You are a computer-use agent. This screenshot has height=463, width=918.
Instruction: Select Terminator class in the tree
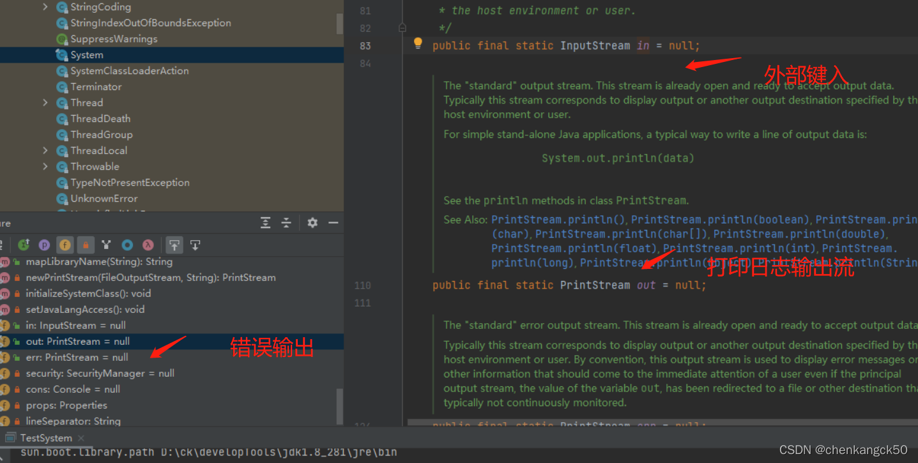tap(96, 87)
